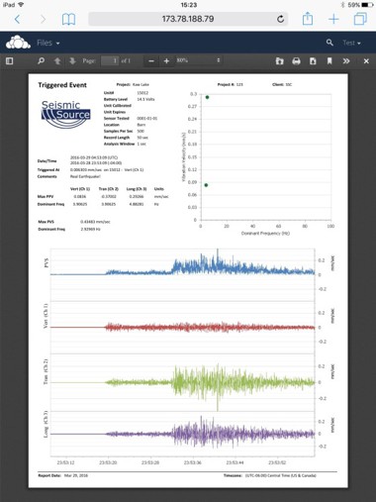Viewport: 376px width, 502px height.
Task: Go to next page arrow
Action: click(72, 61)
